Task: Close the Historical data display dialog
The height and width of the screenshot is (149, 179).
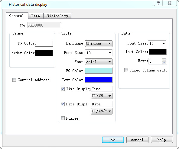Action: [x=170, y=3]
